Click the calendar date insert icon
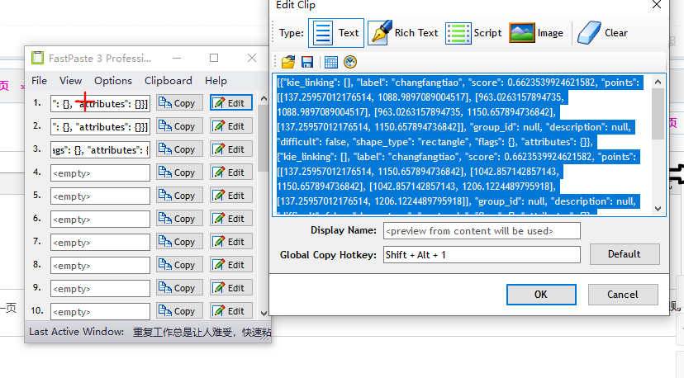The image size is (684, 378). (330, 62)
